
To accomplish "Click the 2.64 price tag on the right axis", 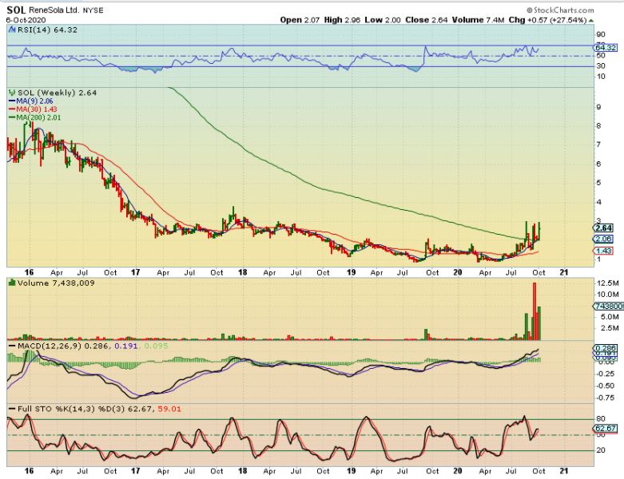I will (x=604, y=228).
